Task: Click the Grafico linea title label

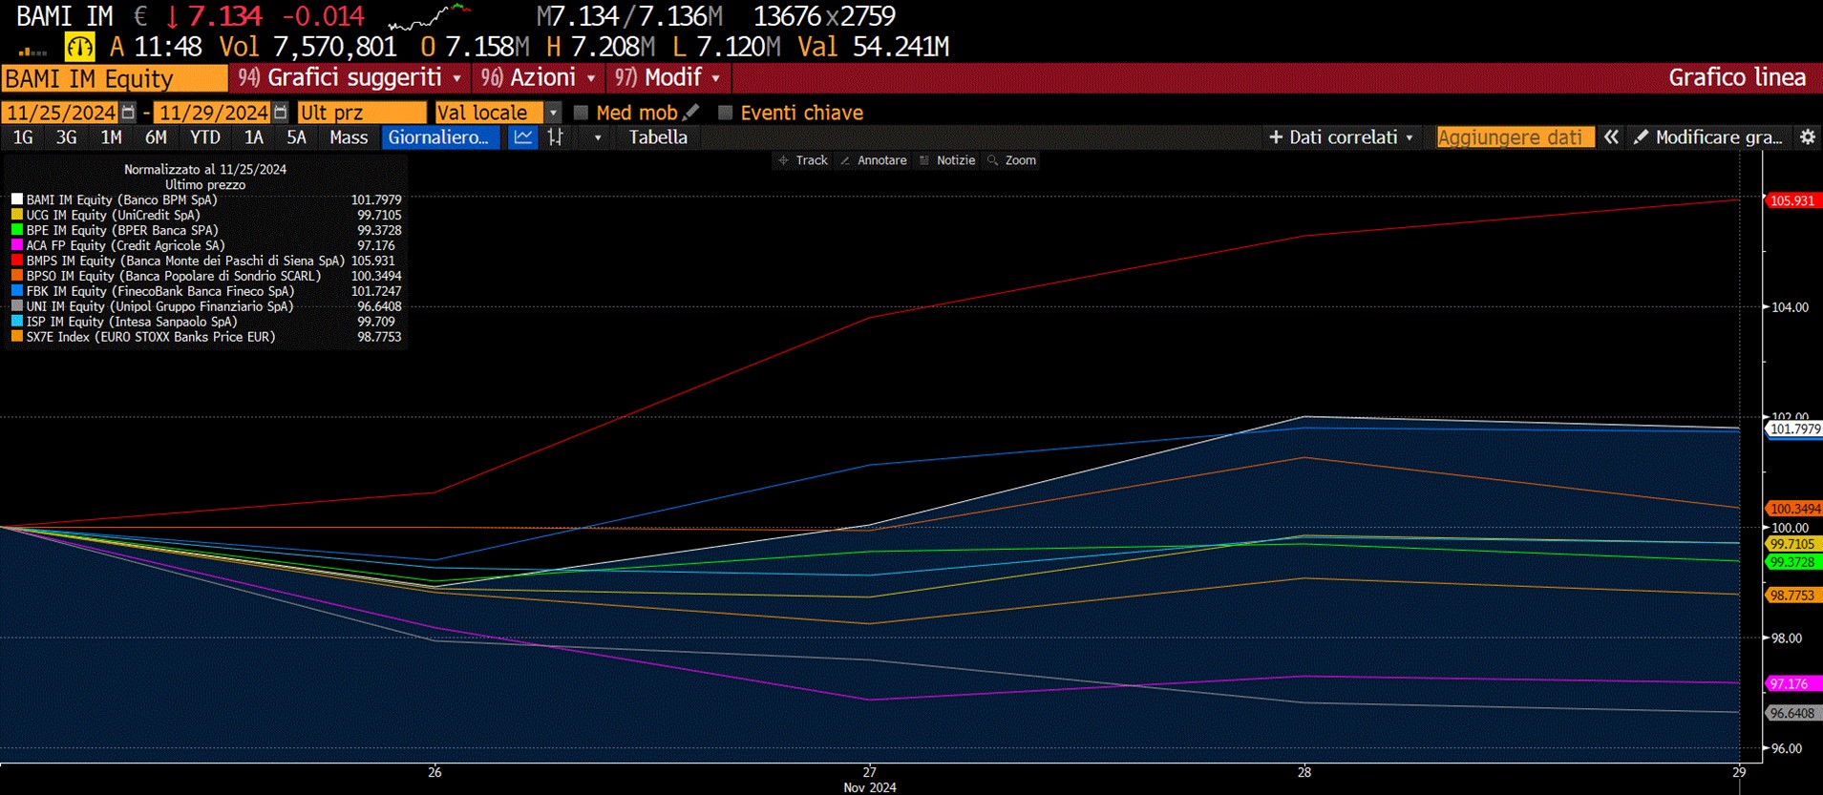Action: tap(1737, 77)
